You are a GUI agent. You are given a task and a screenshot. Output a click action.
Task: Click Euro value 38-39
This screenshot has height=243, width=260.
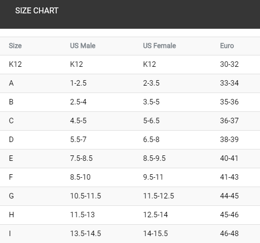(229, 140)
